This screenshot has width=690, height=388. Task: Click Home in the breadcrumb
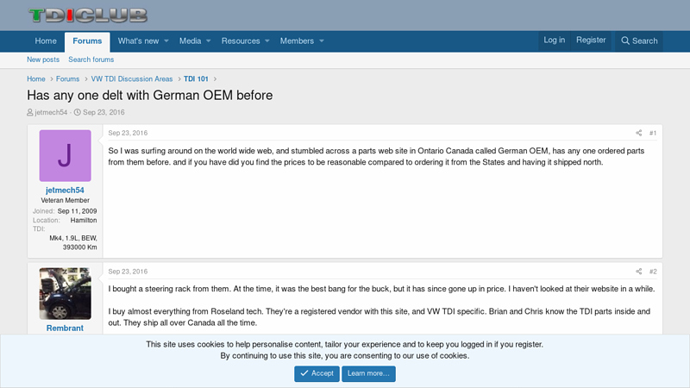(36, 78)
